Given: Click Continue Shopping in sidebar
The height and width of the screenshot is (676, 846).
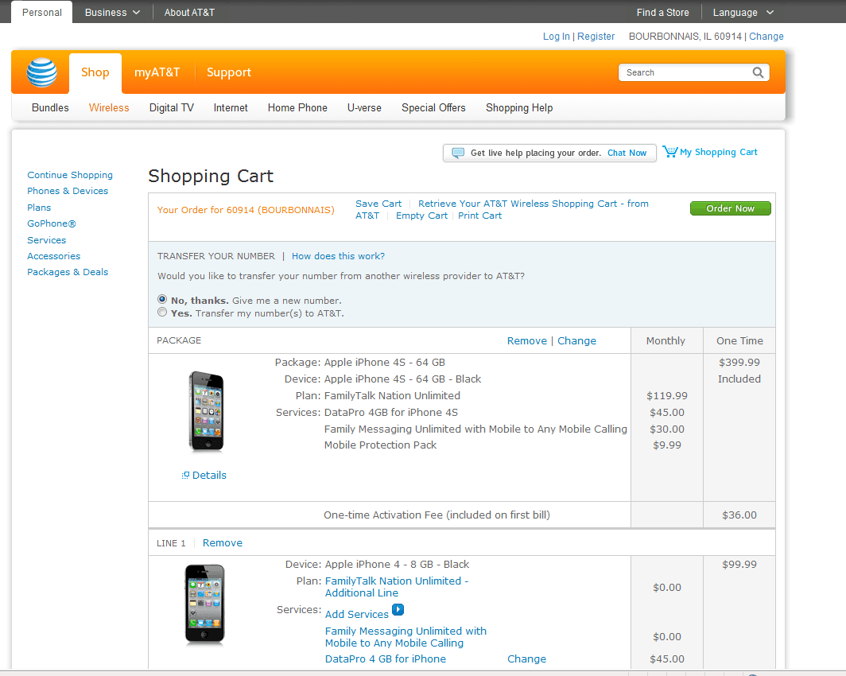Looking at the screenshot, I should coord(70,175).
